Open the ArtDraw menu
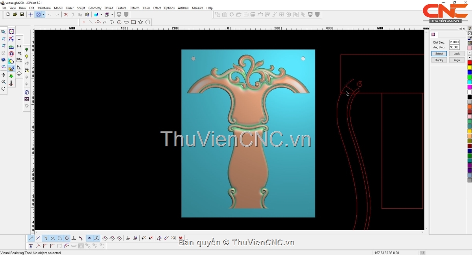Screen dimensions: 472x255 [183, 8]
